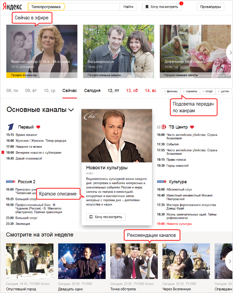Click the red notification badge showing 2

[x=181, y=3]
